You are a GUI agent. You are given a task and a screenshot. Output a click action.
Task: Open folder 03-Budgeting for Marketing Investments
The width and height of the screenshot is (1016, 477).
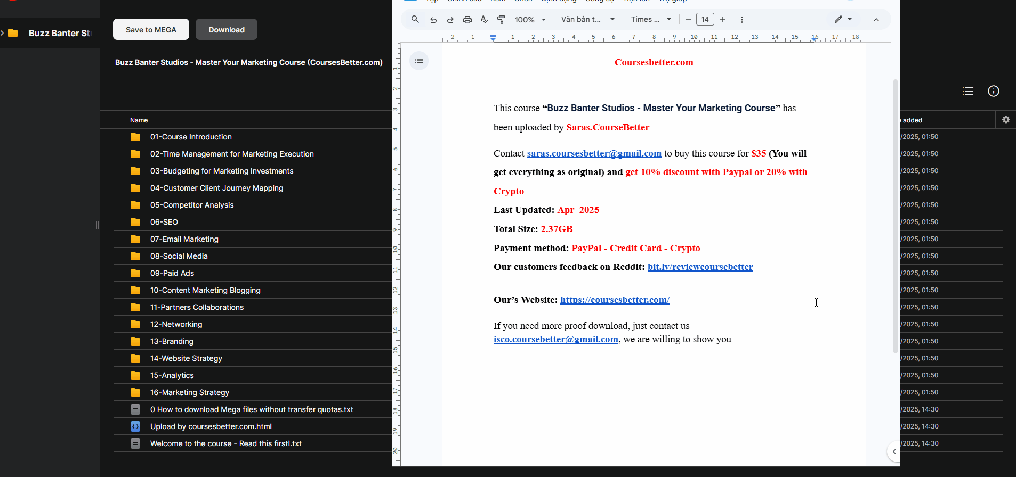[253, 171]
